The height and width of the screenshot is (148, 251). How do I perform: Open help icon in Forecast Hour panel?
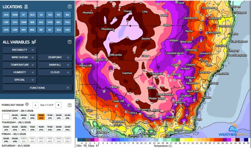tap(69, 105)
